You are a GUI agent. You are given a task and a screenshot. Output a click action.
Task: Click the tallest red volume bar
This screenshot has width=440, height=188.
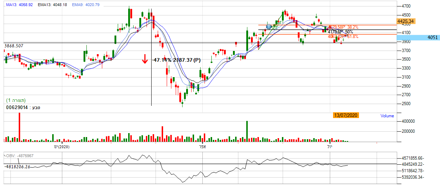[19, 127]
